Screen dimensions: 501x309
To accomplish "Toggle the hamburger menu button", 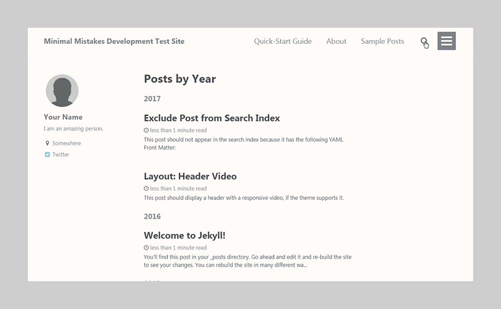I will [446, 41].
